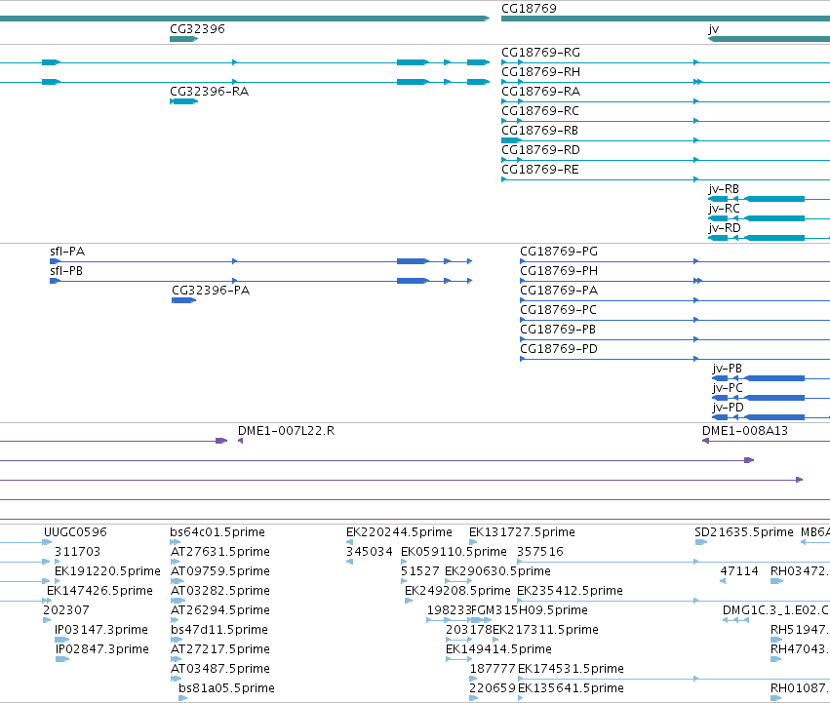
Task: Select protein jv-PB
Action: (728, 369)
